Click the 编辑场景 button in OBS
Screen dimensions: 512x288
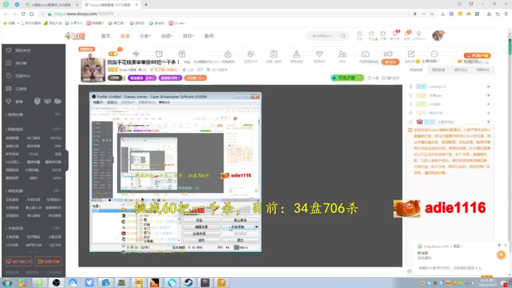201,227
